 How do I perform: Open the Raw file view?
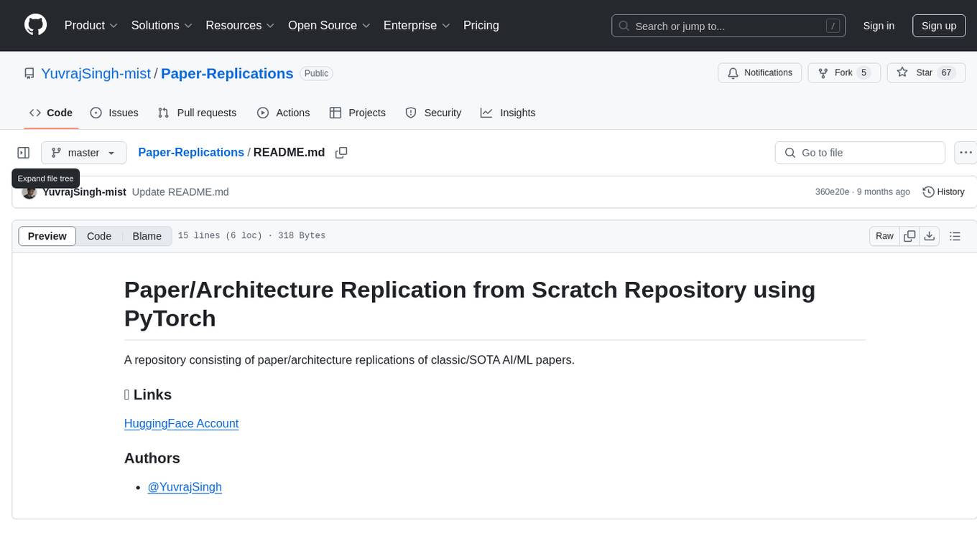(x=884, y=236)
